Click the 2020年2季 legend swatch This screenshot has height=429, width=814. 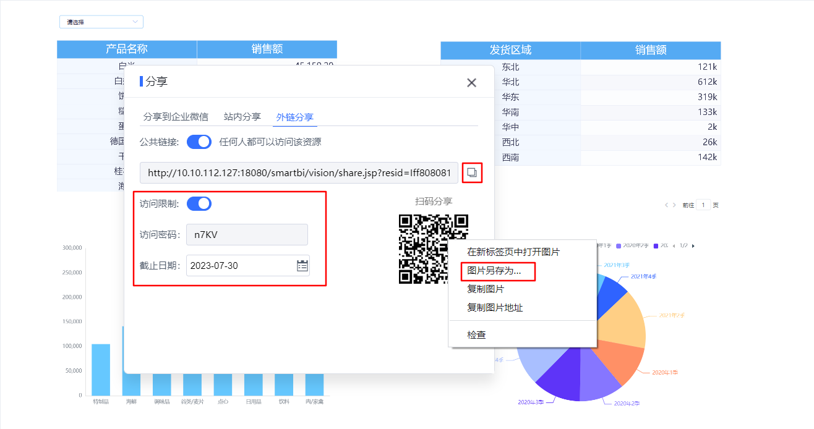pyautogui.click(x=618, y=246)
